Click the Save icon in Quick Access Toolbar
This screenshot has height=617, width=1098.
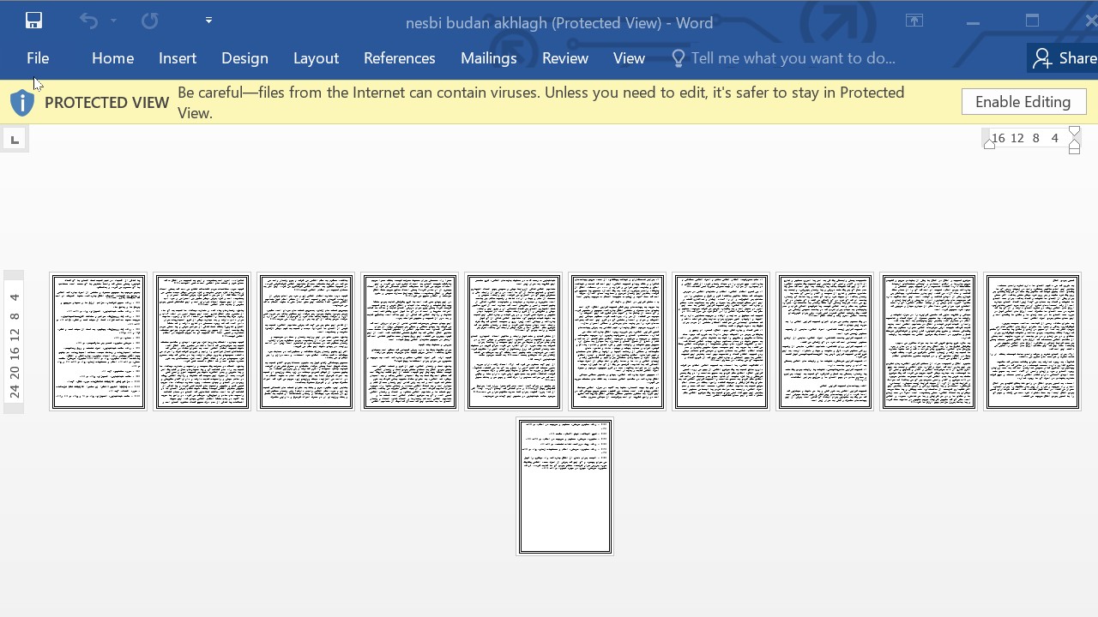(x=33, y=21)
